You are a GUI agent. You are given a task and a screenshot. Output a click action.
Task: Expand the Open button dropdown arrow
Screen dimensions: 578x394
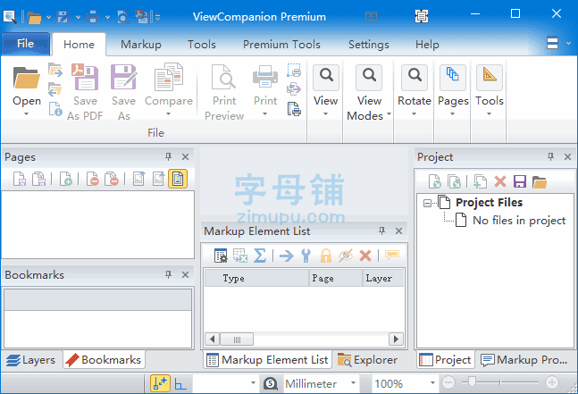[26, 113]
